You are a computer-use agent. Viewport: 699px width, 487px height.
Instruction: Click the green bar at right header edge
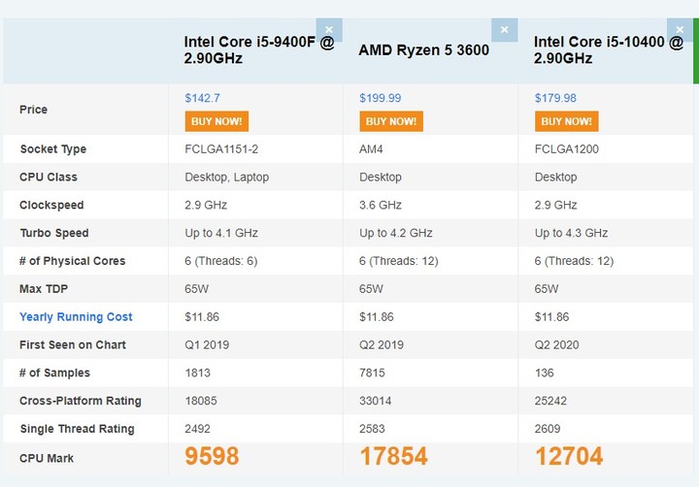pos(696,50)
